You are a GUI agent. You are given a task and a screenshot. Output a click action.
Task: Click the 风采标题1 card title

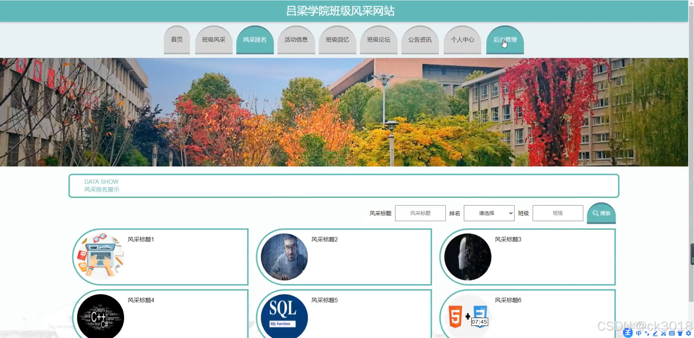(x=141, y=239)
